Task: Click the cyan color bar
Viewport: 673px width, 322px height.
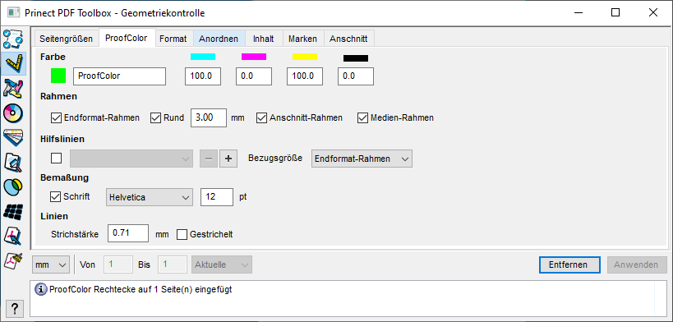Action: (x=203, y=57)
